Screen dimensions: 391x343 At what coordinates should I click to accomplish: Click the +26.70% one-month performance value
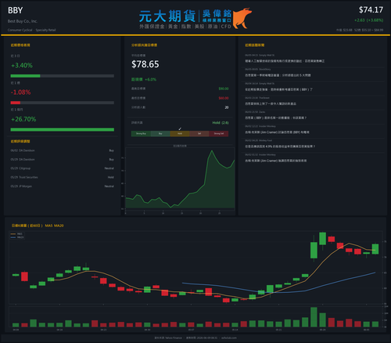pos(23,119)
